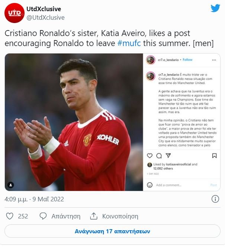Viewport: 225px width, 247px height.
Task: Click the Twitter bird logo
Action: [x=215, y=9]
